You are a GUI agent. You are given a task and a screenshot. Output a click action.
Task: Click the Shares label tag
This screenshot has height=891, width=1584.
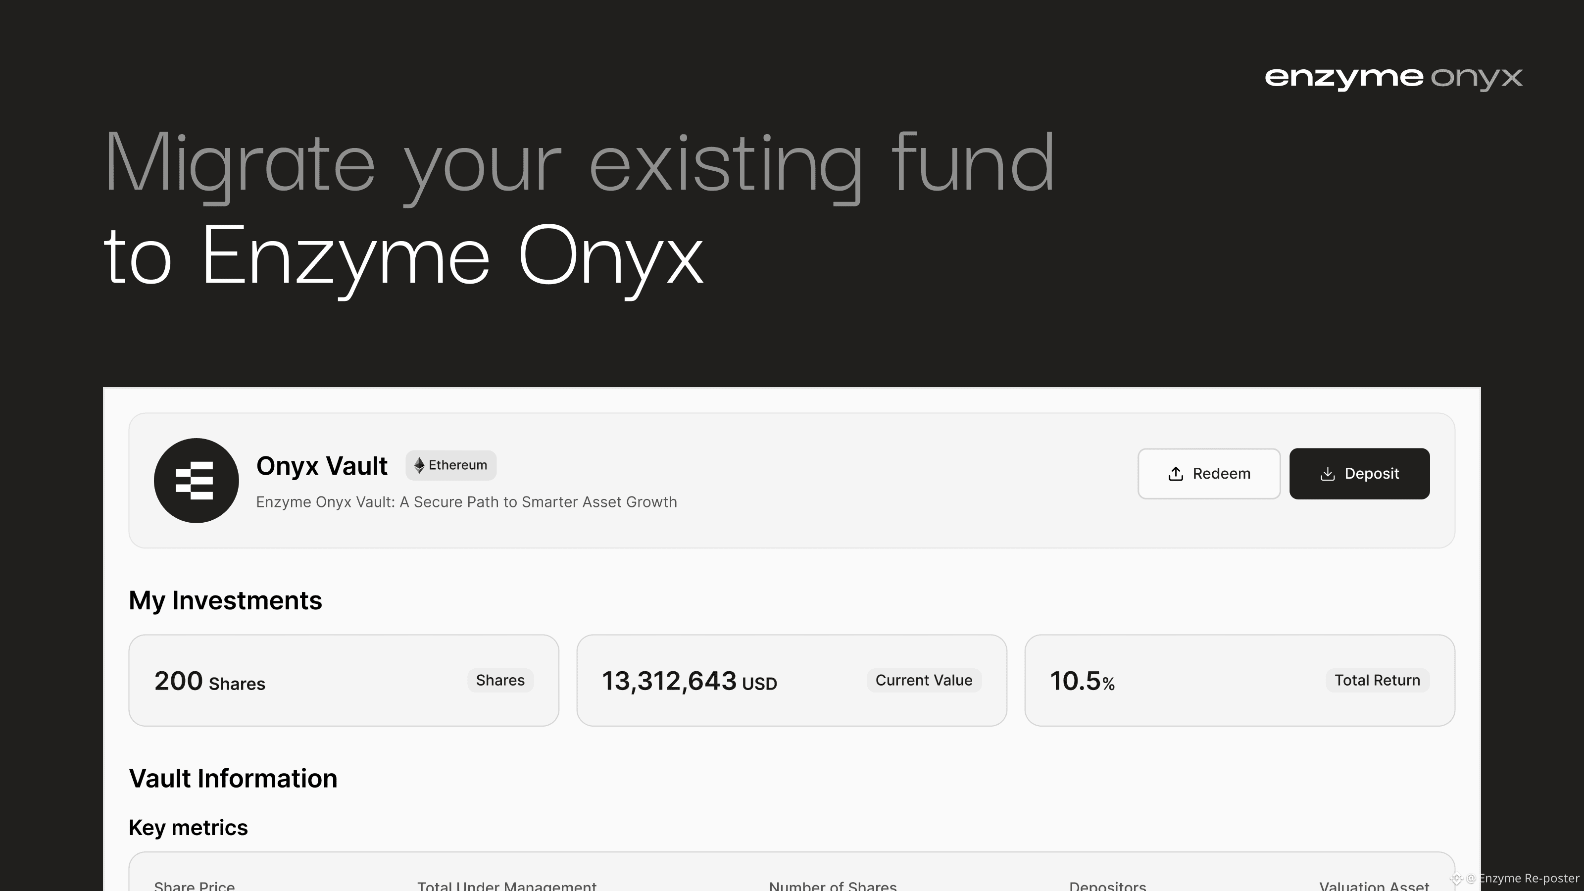point(500,680)
